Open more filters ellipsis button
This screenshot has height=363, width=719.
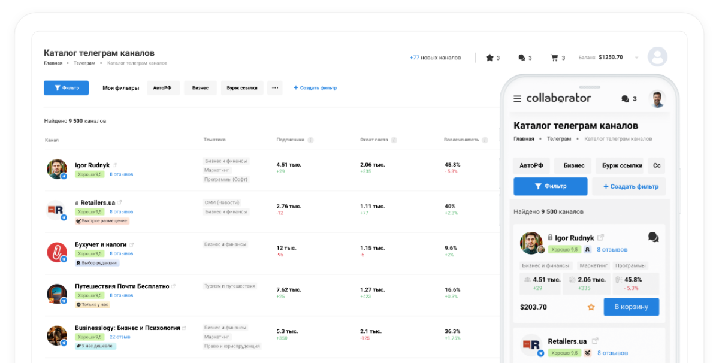coord(275,88)
